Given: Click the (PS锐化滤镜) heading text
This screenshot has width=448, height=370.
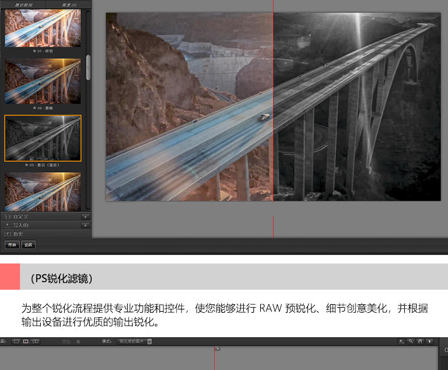Looking at the screenshot, I should coord(61,279).
